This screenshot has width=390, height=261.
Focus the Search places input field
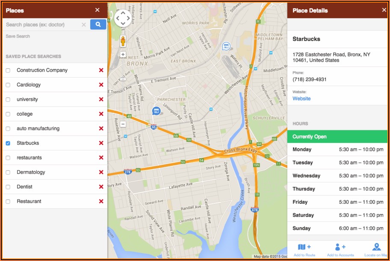[42, 25]
